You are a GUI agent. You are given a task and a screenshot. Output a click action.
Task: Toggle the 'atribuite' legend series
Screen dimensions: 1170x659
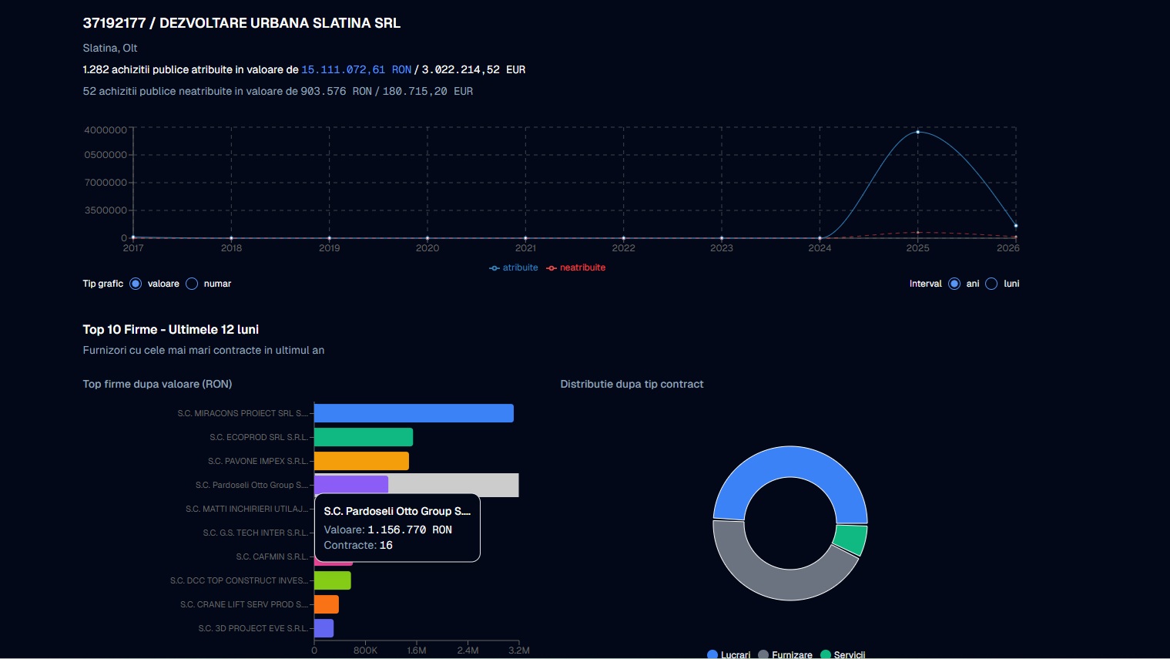514,267
